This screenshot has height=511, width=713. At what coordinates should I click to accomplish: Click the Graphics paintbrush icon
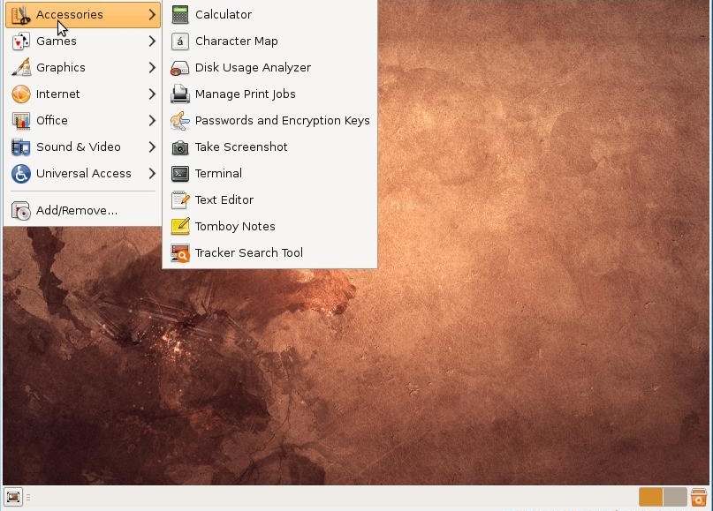[21, 68]
